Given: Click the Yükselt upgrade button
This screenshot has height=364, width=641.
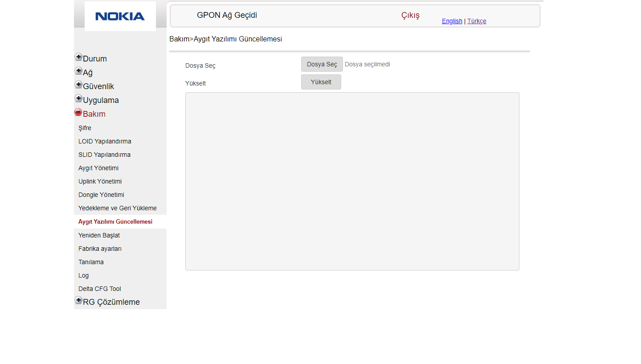Looking at the screenshot, I should click(x=321, y=82).
